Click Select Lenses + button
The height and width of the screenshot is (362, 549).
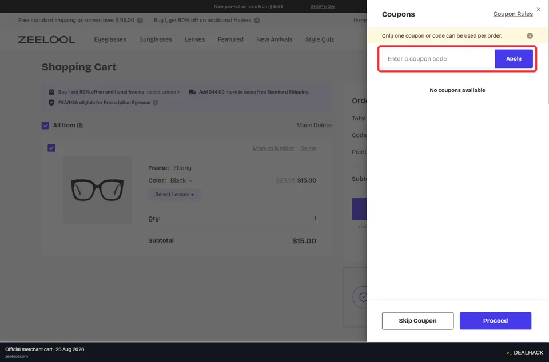[x=174, y=195]
